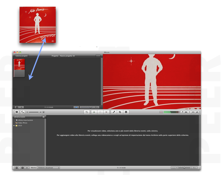Open the project options dots button
Image resolution: width=221 pixels, height=175 pixels.
coord(98,56)
